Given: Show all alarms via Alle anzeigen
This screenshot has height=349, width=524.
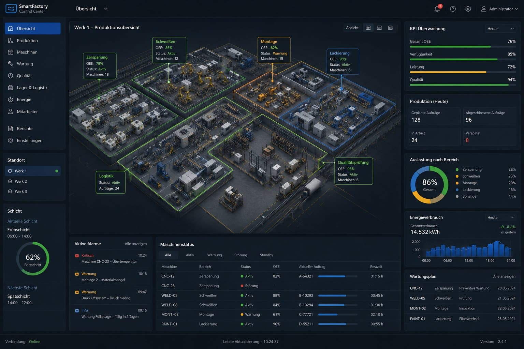Looking at the screenshot, I should click(x=136, y=244).
